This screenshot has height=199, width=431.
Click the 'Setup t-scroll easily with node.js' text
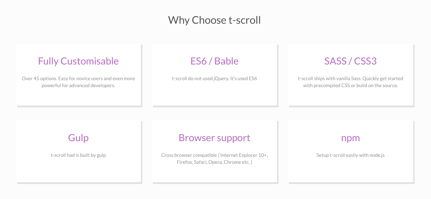(x=350, y=155)
